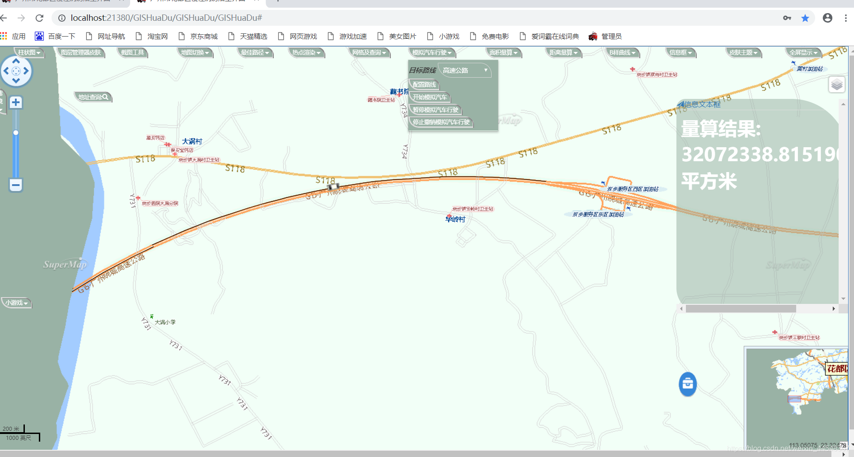Zoom in with the plus button
Viewport: 854px width, 457px height.
point(16,103)
